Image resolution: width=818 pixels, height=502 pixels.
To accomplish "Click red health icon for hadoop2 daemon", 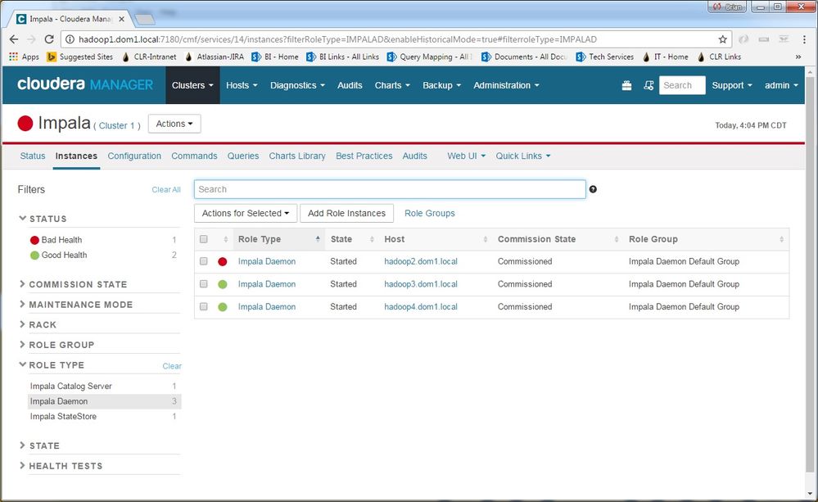I will [223, 262].
